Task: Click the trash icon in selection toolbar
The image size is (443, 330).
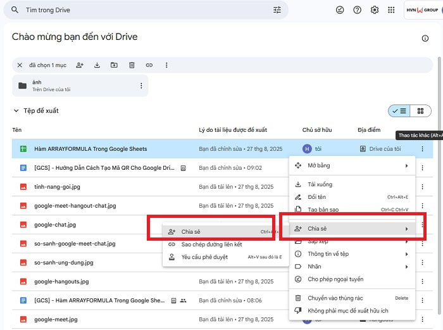Action: [x=132, y=65]
